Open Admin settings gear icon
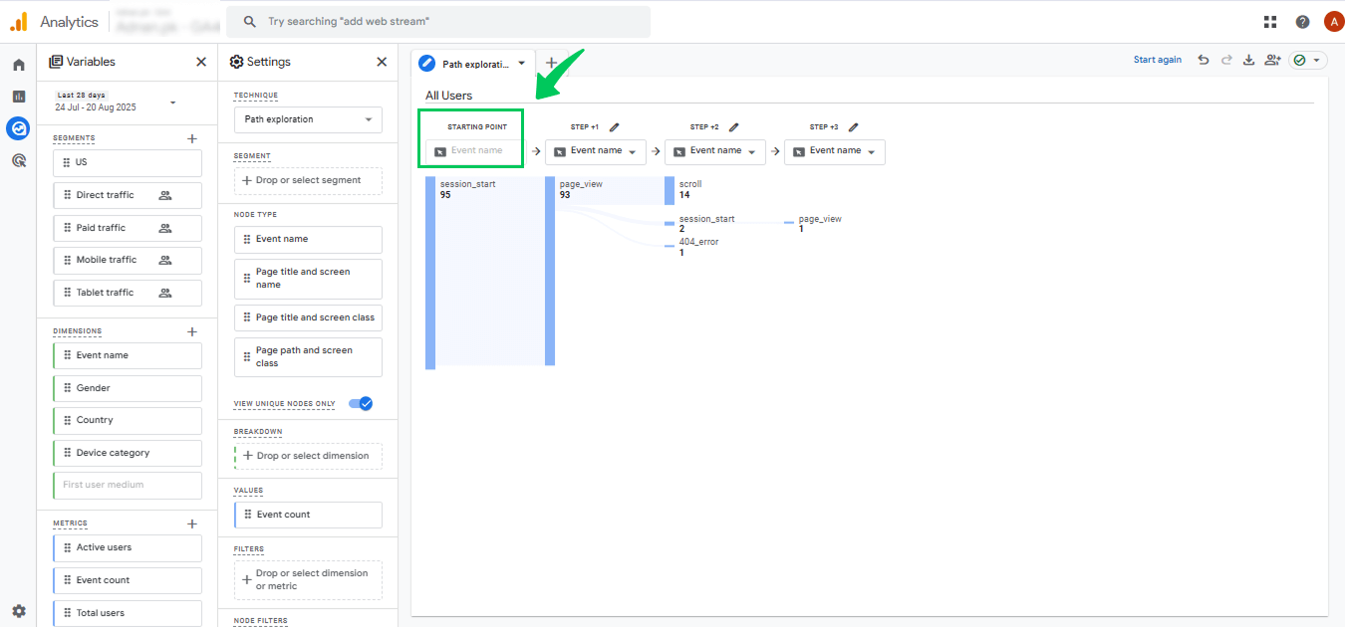 tap(18, 611)
